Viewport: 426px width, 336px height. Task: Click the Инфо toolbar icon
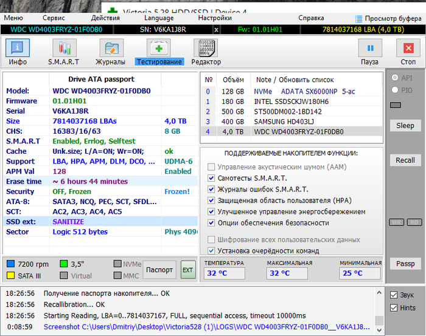tap(18, 48)
